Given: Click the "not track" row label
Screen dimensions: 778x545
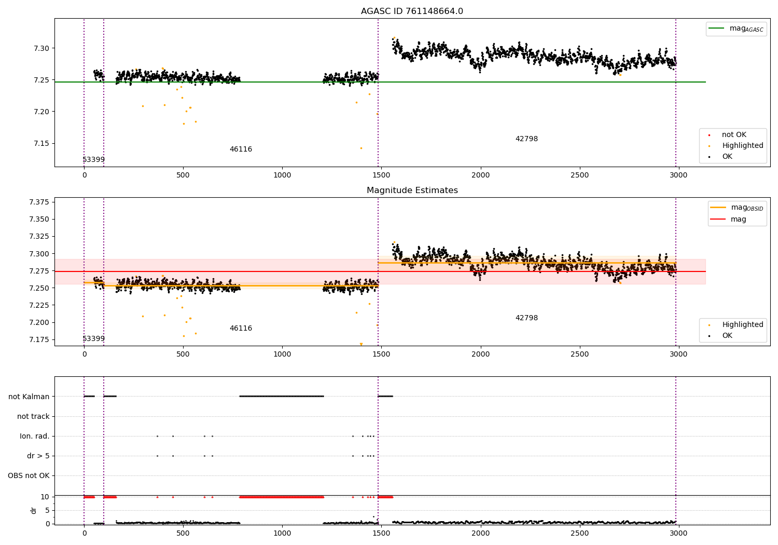Looking at the screenshot, I should tap(33, 417).
